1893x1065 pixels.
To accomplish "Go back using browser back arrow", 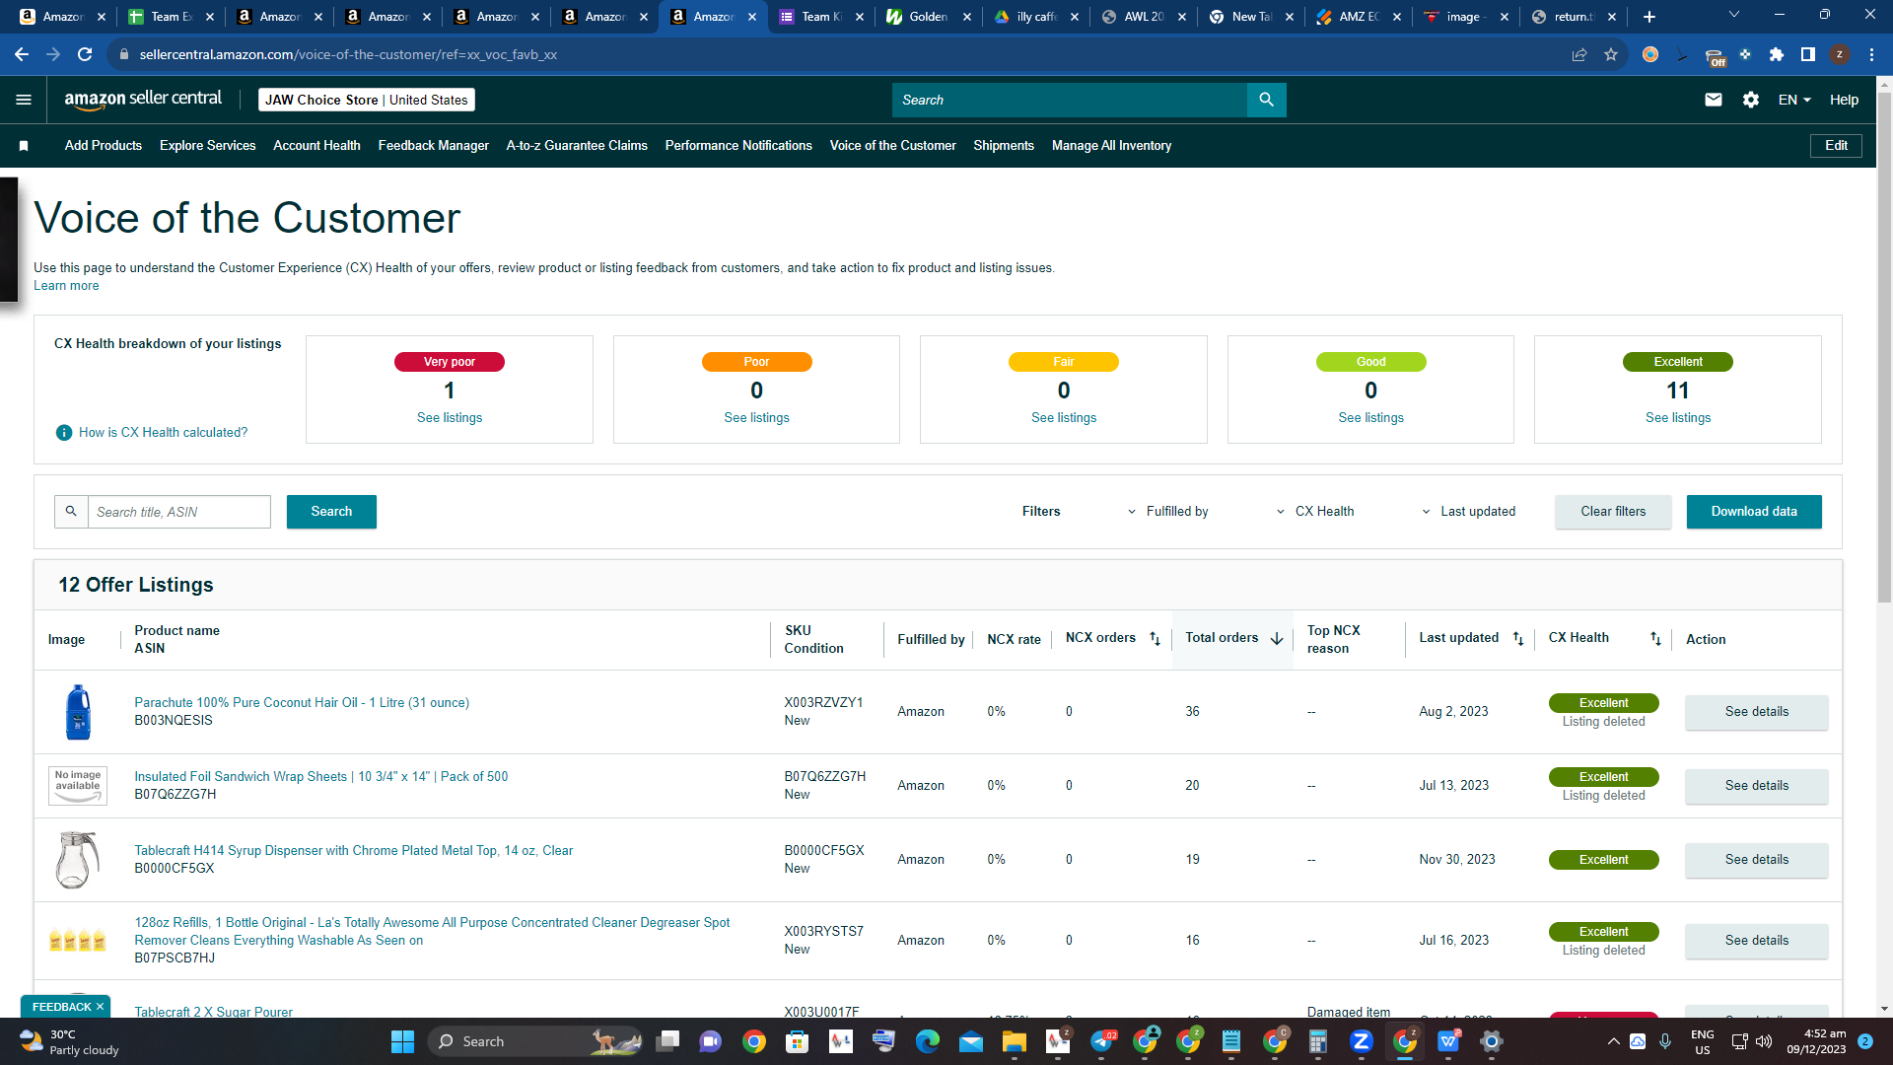I will 22,55.
